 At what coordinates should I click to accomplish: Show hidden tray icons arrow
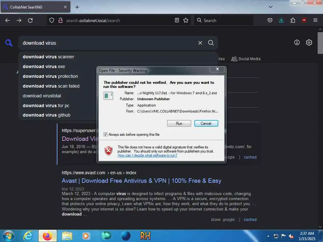268,236
